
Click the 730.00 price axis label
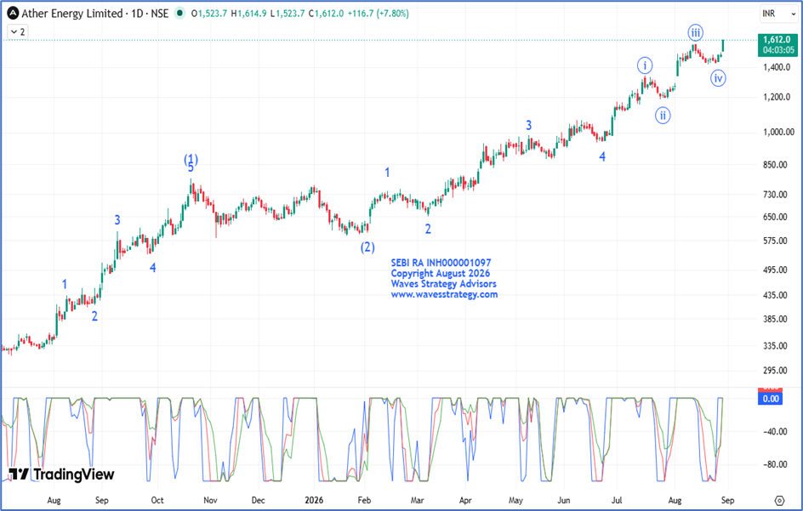point(775,195)
